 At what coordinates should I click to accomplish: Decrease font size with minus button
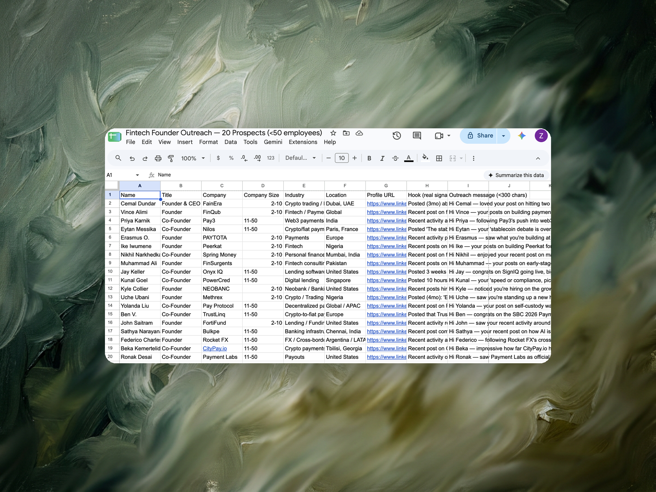point(328,158)
